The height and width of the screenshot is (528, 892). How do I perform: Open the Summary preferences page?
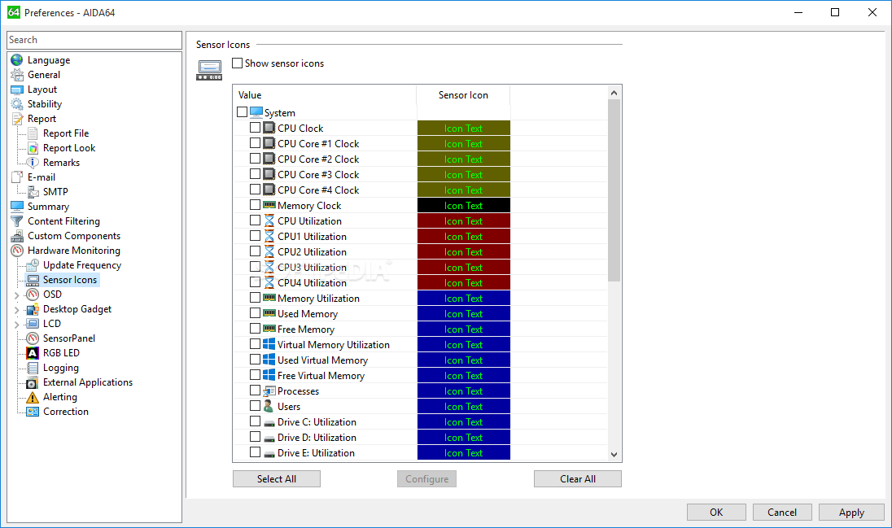(x=48, y=207)
